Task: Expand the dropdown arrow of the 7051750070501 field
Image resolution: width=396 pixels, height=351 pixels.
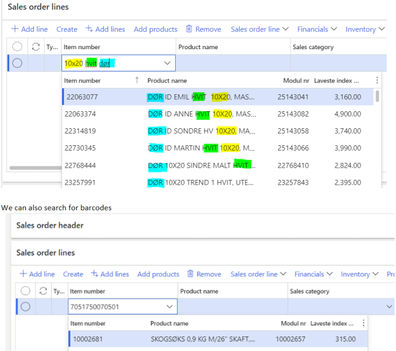Action: [170, 306]
